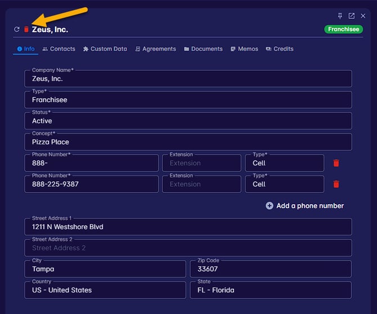The image size is (377, 314).
Task: Click the red delete company trash icon
Action: (26, 30)
